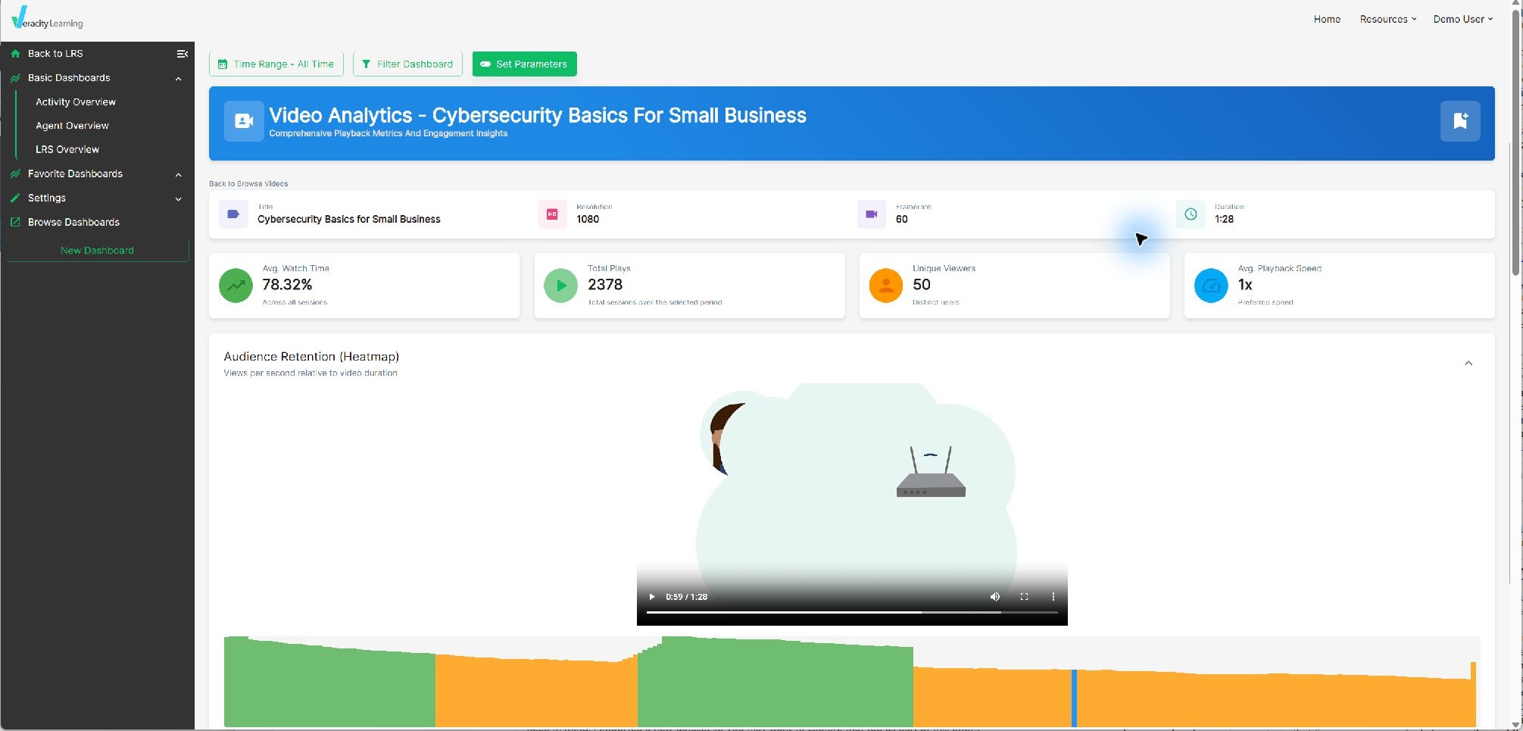
Task: Expand the Settings section
Action: (179, 199)
